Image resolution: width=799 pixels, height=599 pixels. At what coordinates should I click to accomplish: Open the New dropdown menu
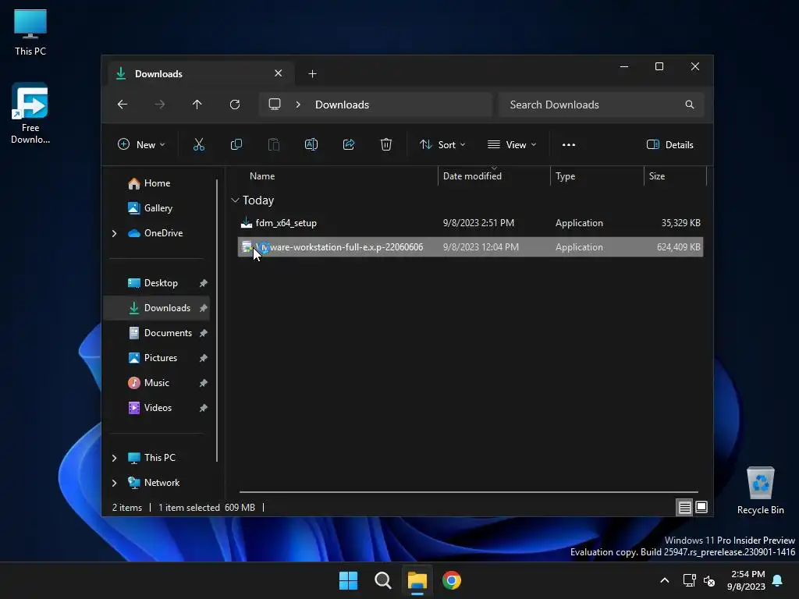pyautogui.click(x=142, y=144)
